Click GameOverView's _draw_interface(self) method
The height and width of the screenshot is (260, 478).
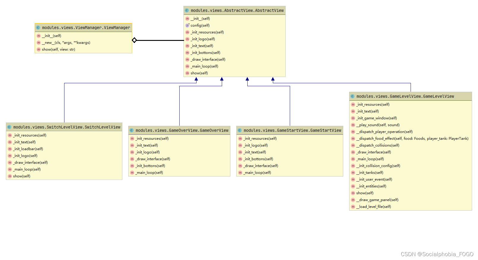tap(153, 159)
